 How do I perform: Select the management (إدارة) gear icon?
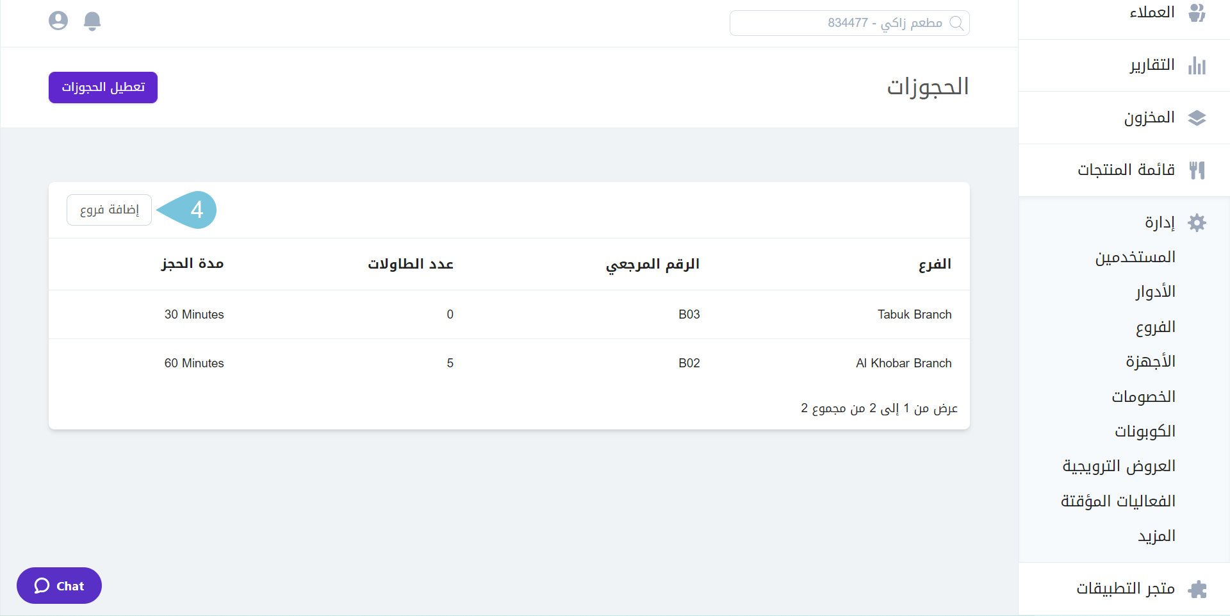1198,222
